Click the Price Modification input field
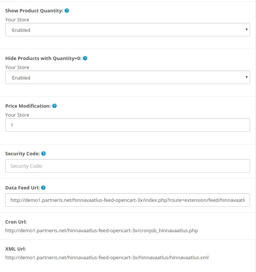 [x=128, y=125]
